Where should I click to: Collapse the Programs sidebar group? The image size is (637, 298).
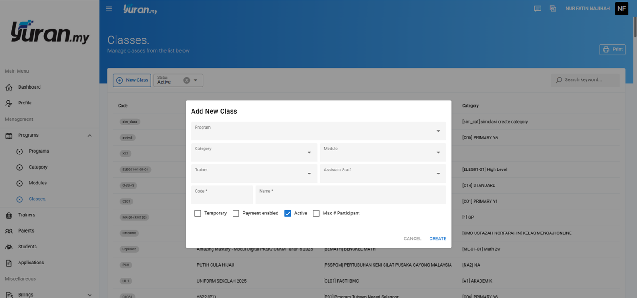coord(90,135)
